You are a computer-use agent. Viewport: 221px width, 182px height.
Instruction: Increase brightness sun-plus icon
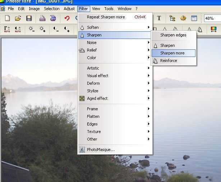pyautogui.click(x=42, y=29)
